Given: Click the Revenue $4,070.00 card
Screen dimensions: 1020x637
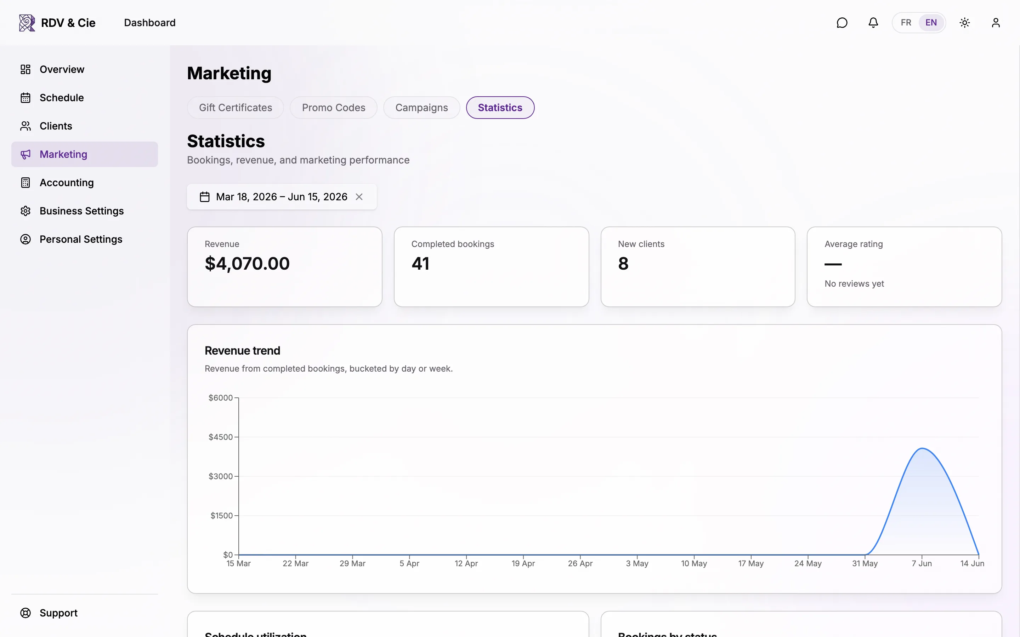Looking at the screenshot, I should tap(284, 267).
